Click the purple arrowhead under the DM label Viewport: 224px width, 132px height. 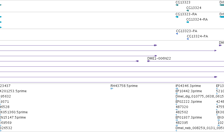pos(220,45)
